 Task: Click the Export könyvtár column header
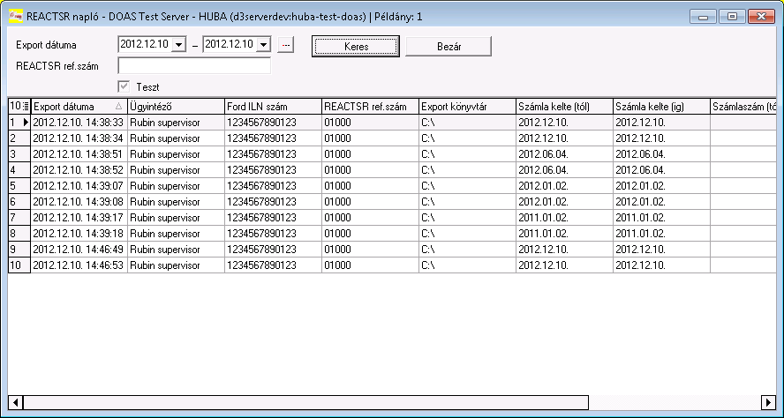coord(467,107)
